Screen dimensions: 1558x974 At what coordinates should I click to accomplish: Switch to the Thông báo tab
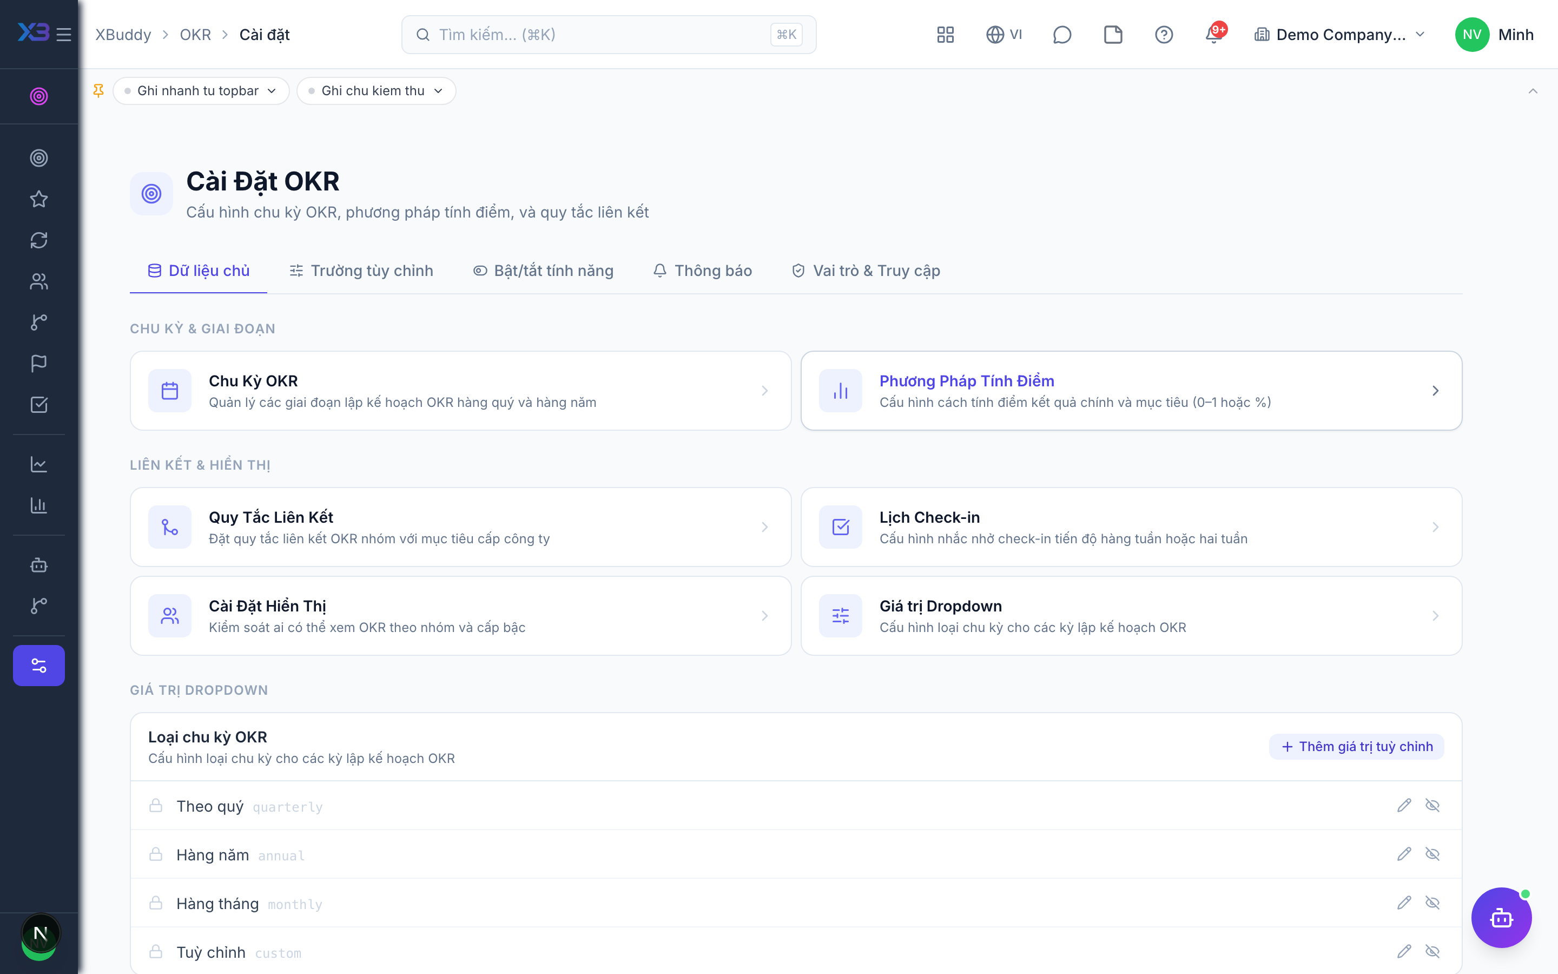(x=702, y=271)
